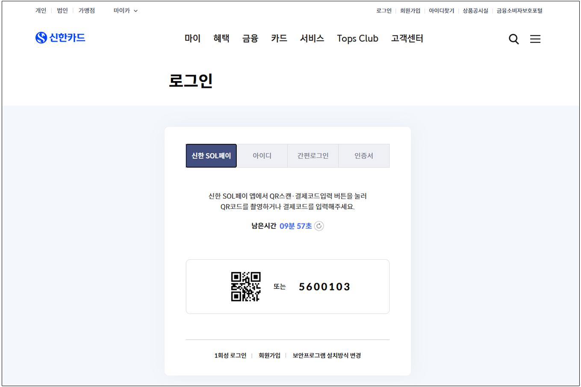Select the 신한 SOL페이 login tab
Screen dimensions: 581x387
point(211,156)
